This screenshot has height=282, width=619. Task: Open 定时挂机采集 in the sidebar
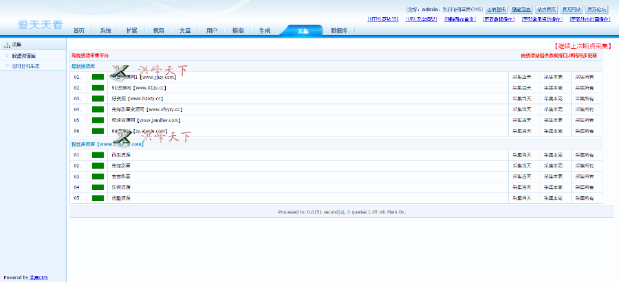(x=25, y=66)
